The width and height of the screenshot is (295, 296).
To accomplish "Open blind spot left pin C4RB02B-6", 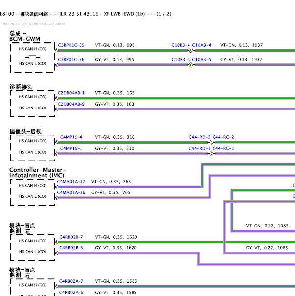I will [71, 248].
